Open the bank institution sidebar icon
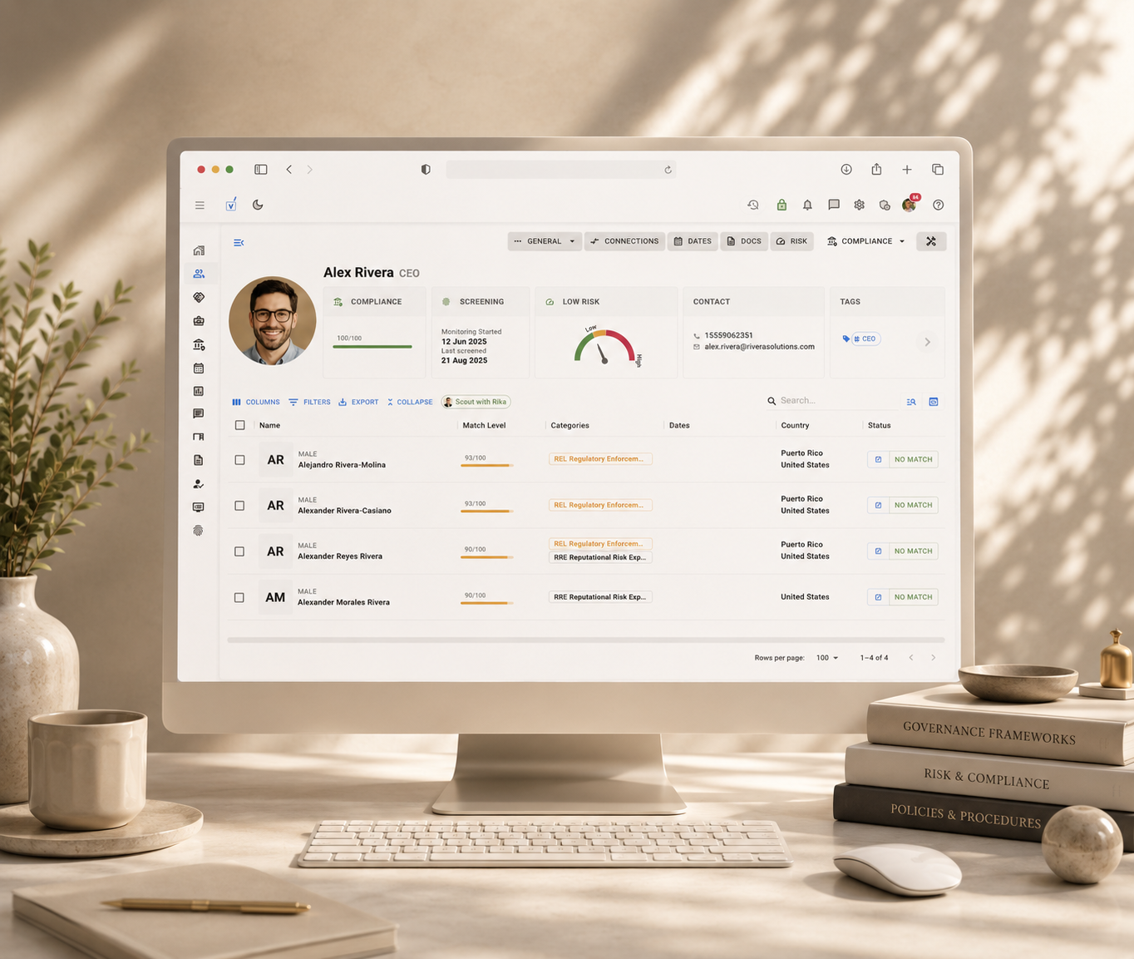Viewport: 1134px width, 959px height. click(199, 344)
